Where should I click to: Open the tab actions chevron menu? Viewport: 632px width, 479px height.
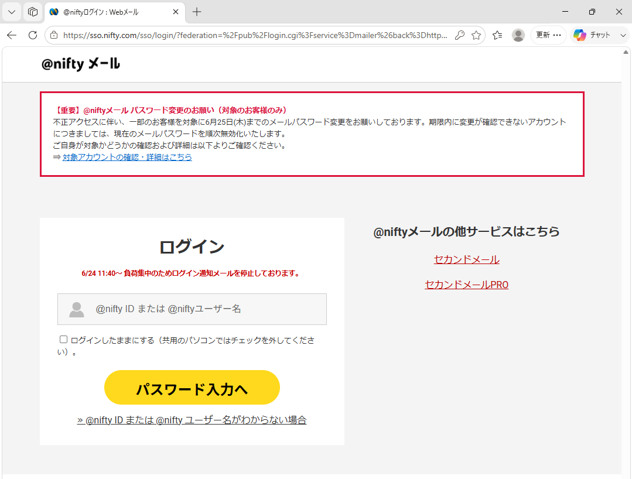[12, 12]
